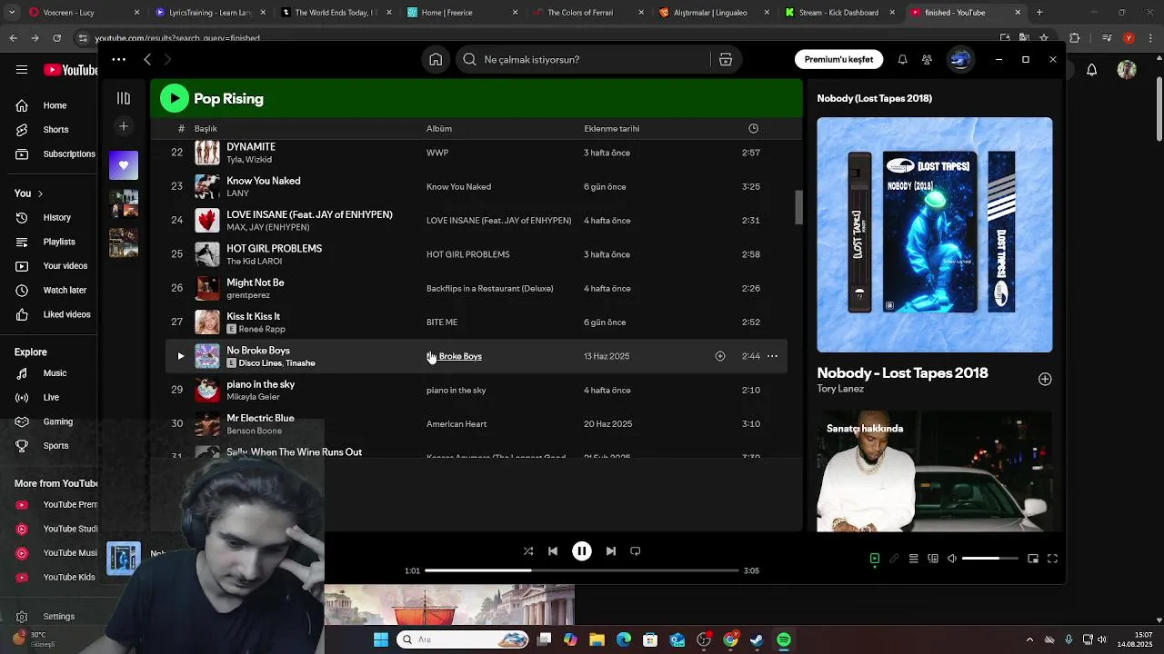The image size is (1164, 654).
Task: Open more options for No Broke Boys
Action: point(772,356)
